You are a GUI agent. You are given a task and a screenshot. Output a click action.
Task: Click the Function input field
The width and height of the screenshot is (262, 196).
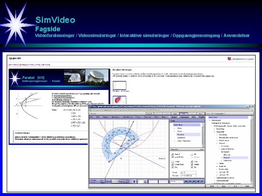click(188, 176)
